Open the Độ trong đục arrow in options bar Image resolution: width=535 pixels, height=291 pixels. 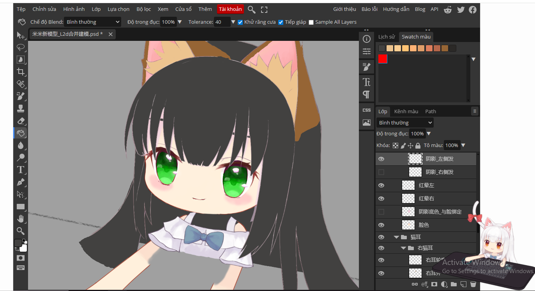(180, 22)
